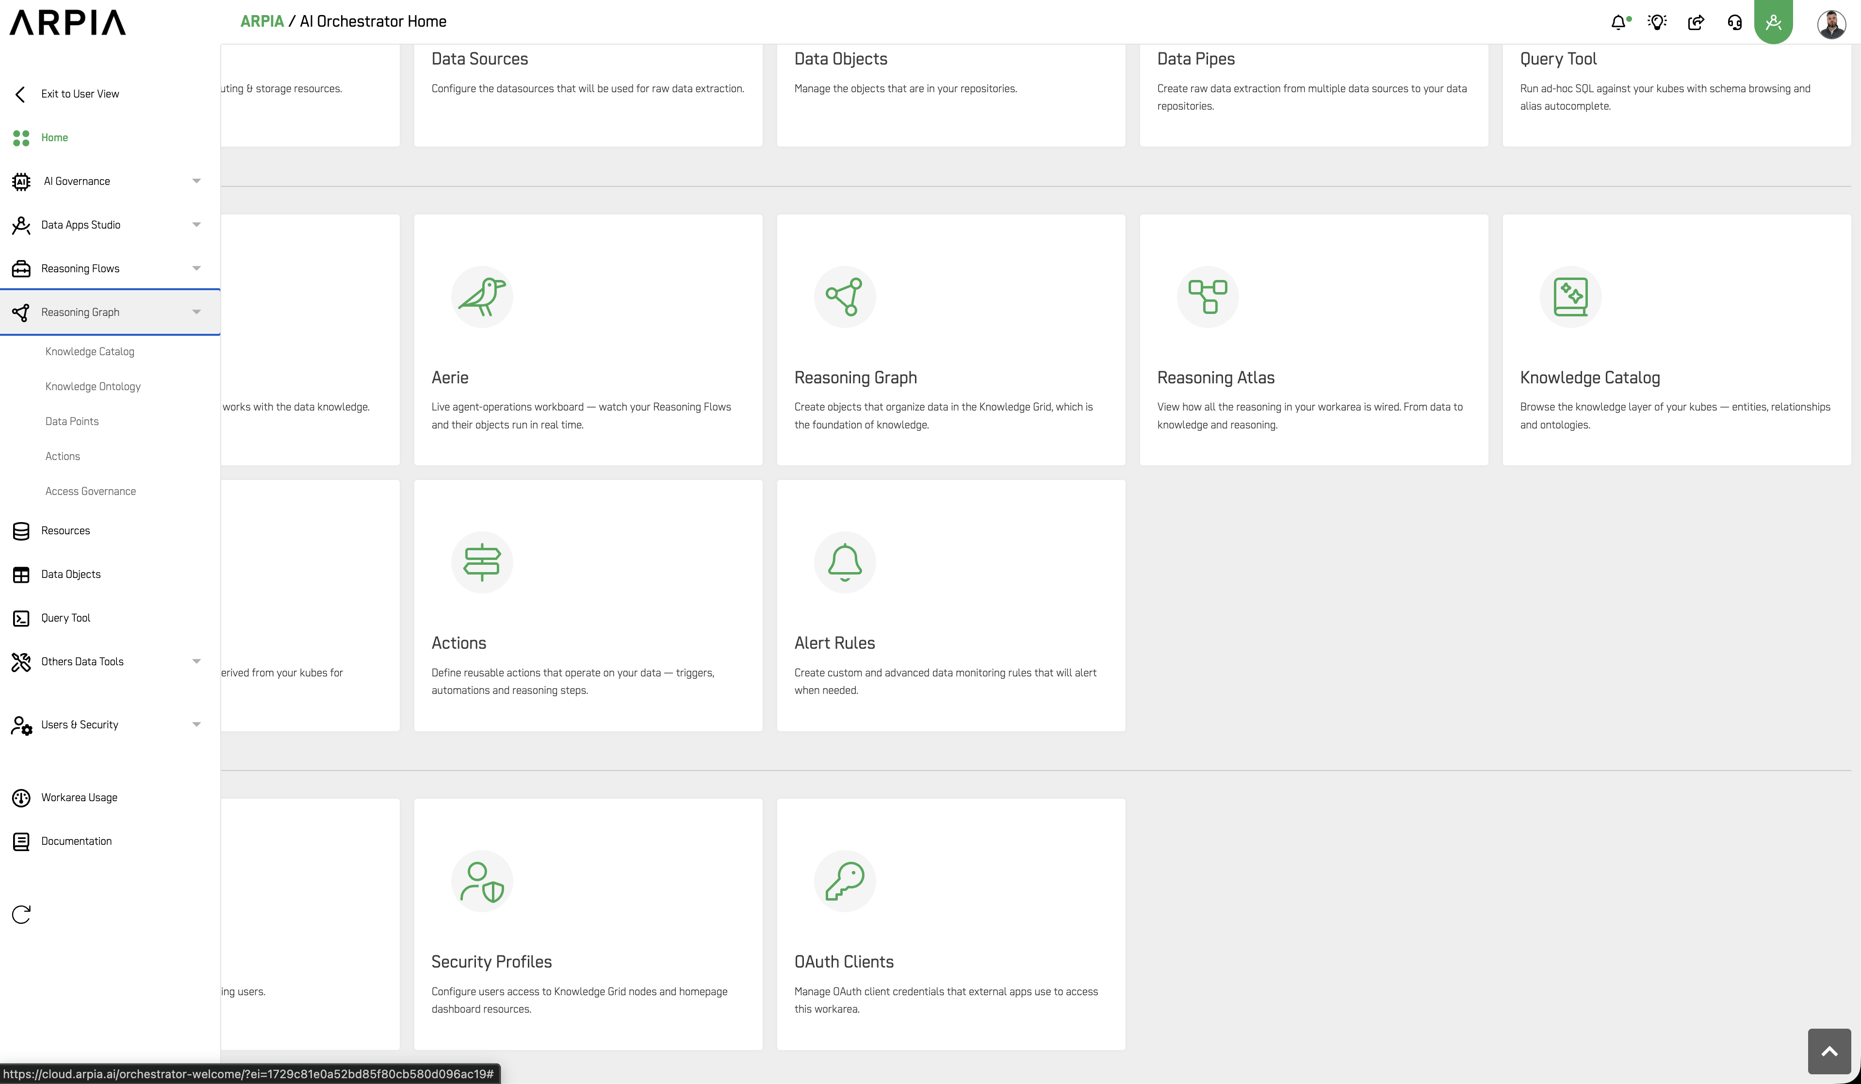Click the lightbulb ideas icon

1657,22
